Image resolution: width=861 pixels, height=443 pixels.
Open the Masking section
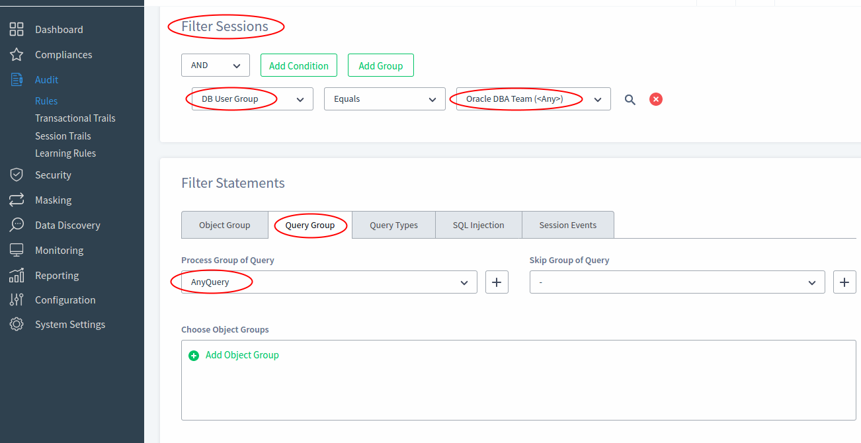(53, 200)
